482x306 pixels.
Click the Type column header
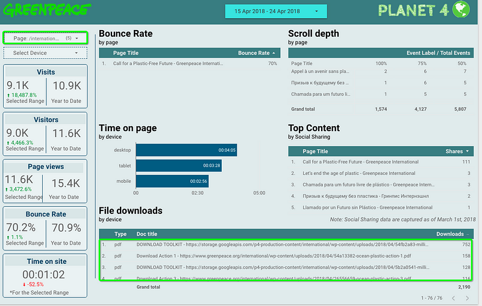pyautogui.click(x=120, y=234)
